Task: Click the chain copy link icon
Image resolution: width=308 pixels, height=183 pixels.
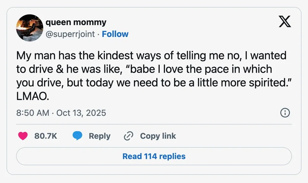Action: pos(128,136)
